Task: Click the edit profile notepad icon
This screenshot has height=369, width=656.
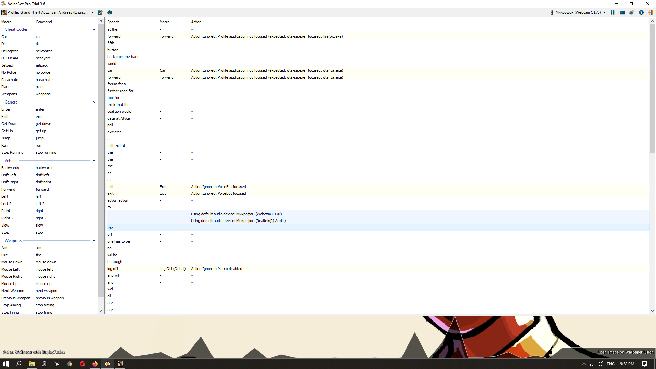Action: pyautogui.click(x=100, y=12)
